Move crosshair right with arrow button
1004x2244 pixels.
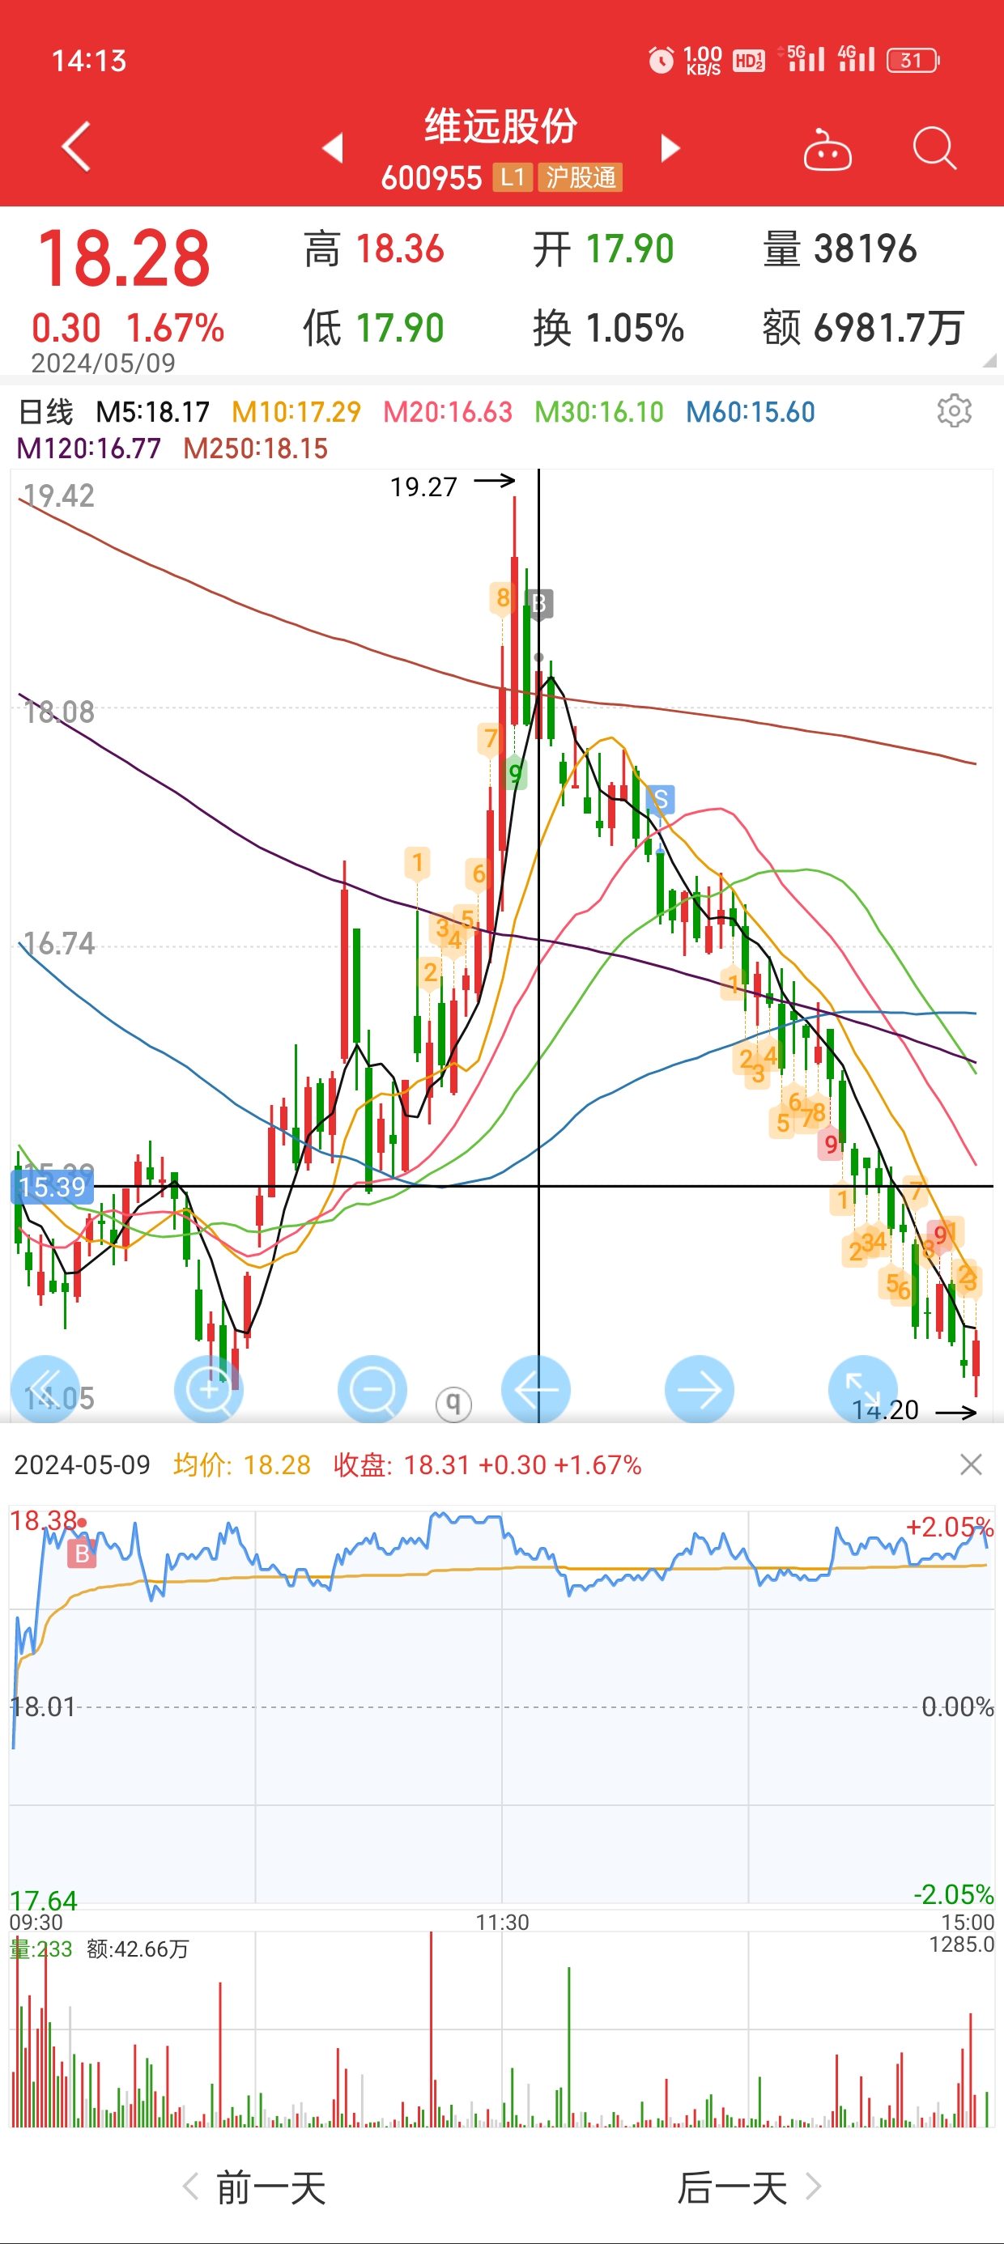coord(699,1389)
